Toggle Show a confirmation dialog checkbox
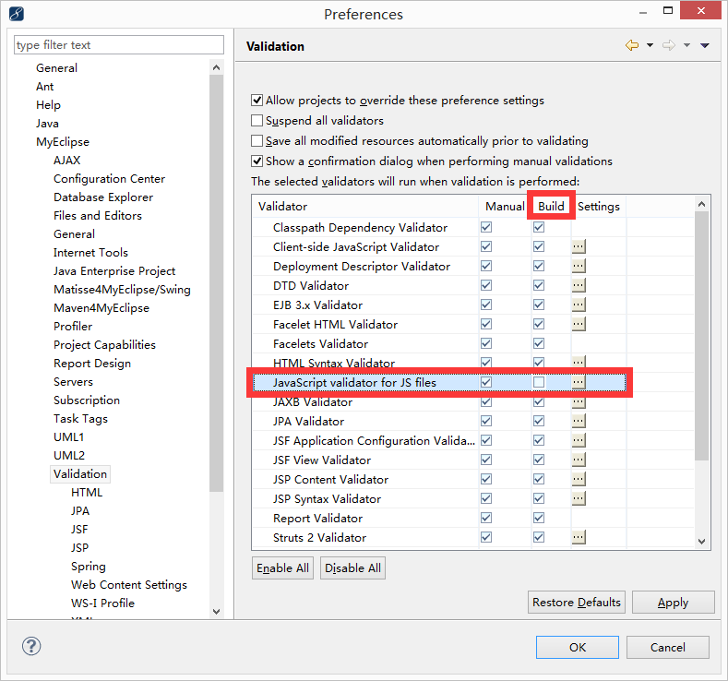This screenshot has height=681, width=728. (257, 161)
